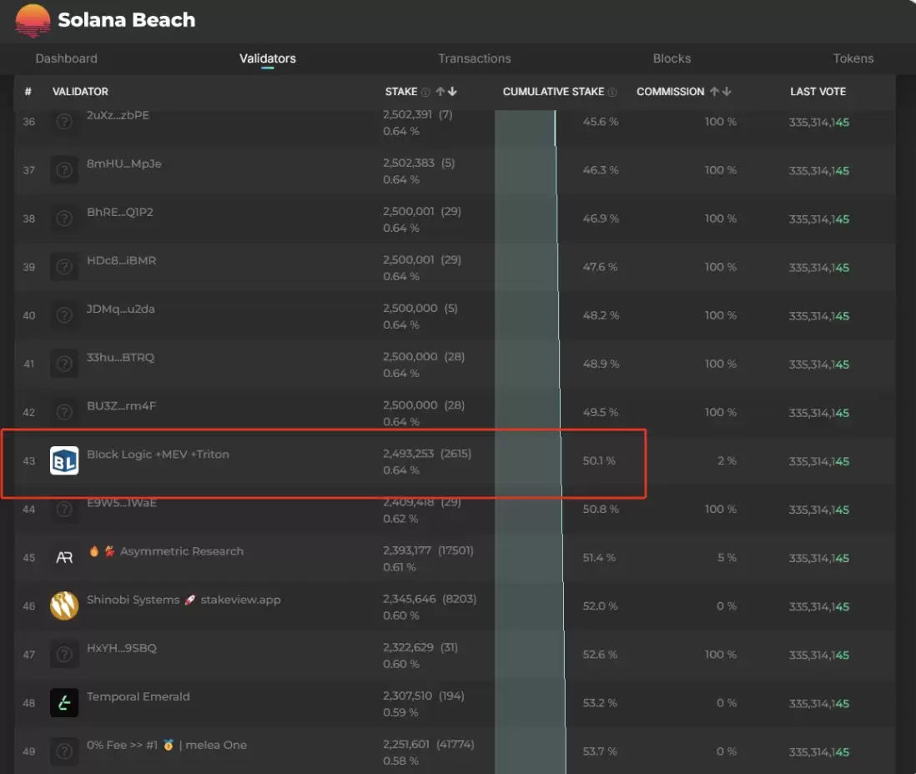Screen dimensions: 916x774
Task: Click cumulative stake bar in row 40
Action: click(x=526, y=316)
